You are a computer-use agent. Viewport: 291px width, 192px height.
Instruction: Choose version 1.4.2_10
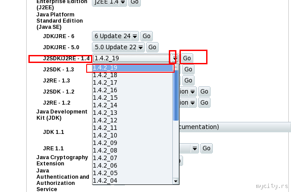(133, 136)
